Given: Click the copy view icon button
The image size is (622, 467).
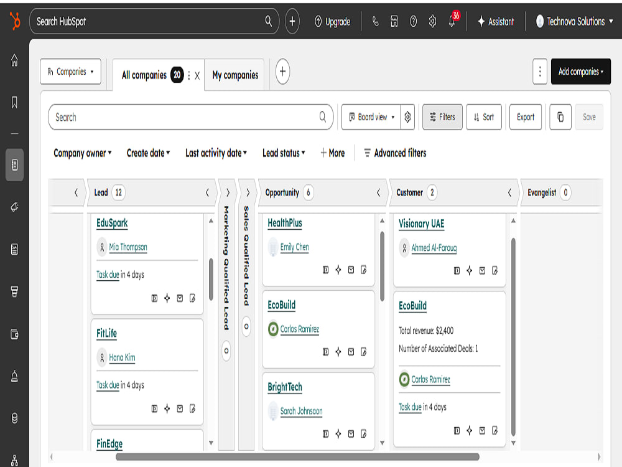Looking at the screenshot, I should (560, 117).
